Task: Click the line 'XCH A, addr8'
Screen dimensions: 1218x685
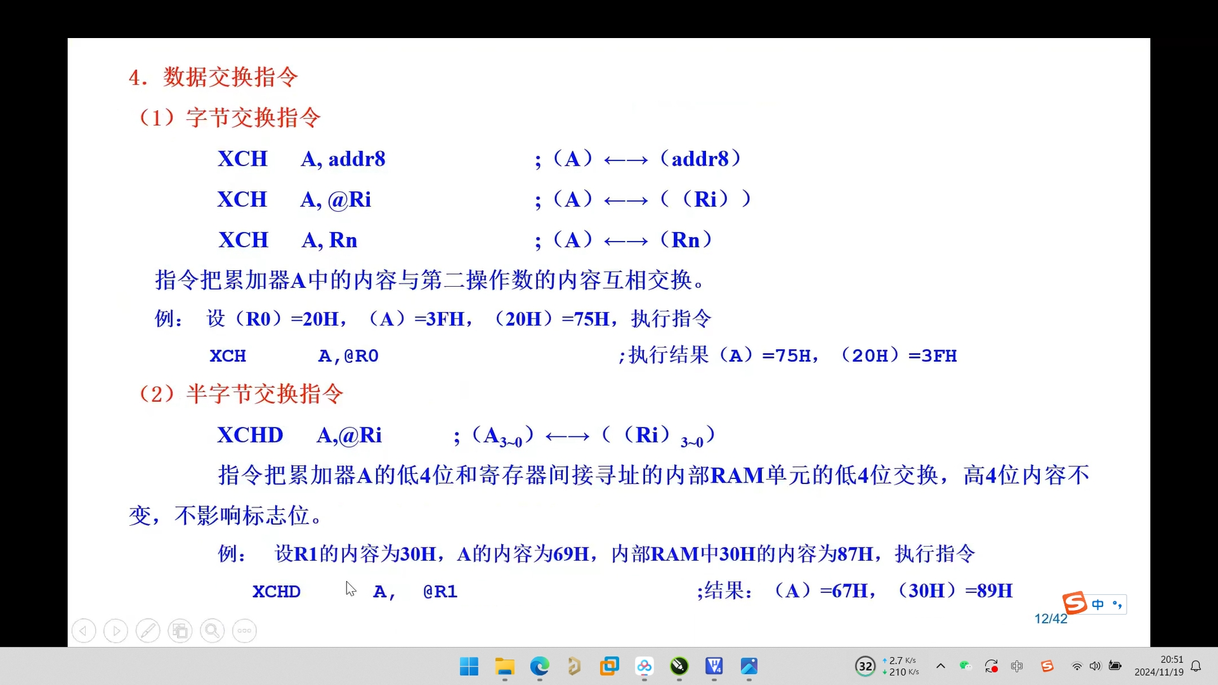Action: point(301,159)
